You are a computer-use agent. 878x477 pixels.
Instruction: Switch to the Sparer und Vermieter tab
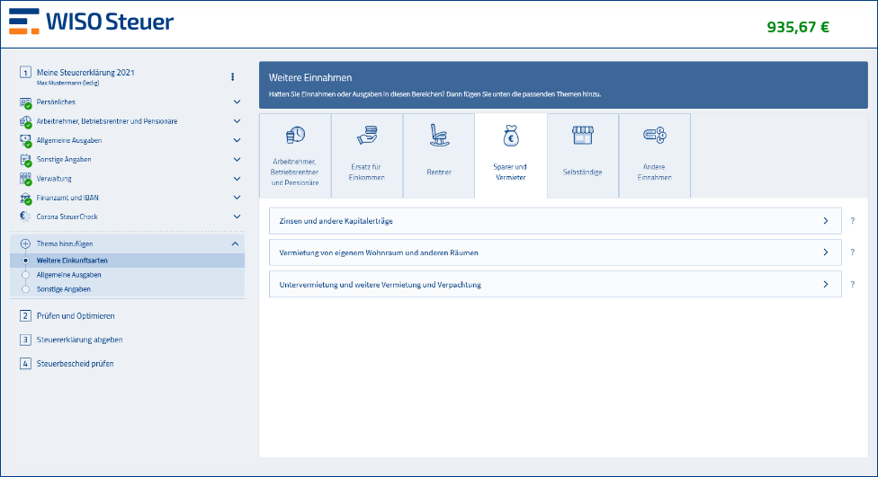pyautogui.click(x=510, y=155)
